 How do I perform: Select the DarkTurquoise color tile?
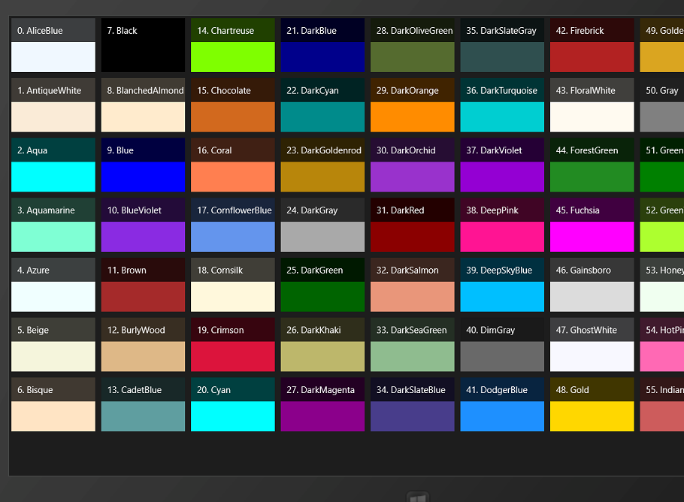502,105
